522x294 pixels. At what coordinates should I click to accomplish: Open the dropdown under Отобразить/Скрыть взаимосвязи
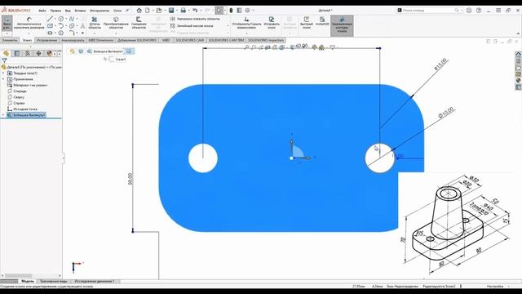click(246, 33)
